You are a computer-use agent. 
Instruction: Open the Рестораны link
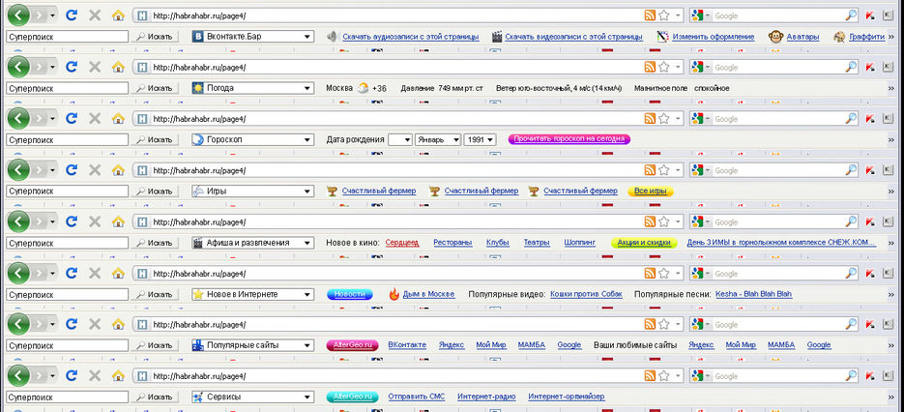pos(452,243)
